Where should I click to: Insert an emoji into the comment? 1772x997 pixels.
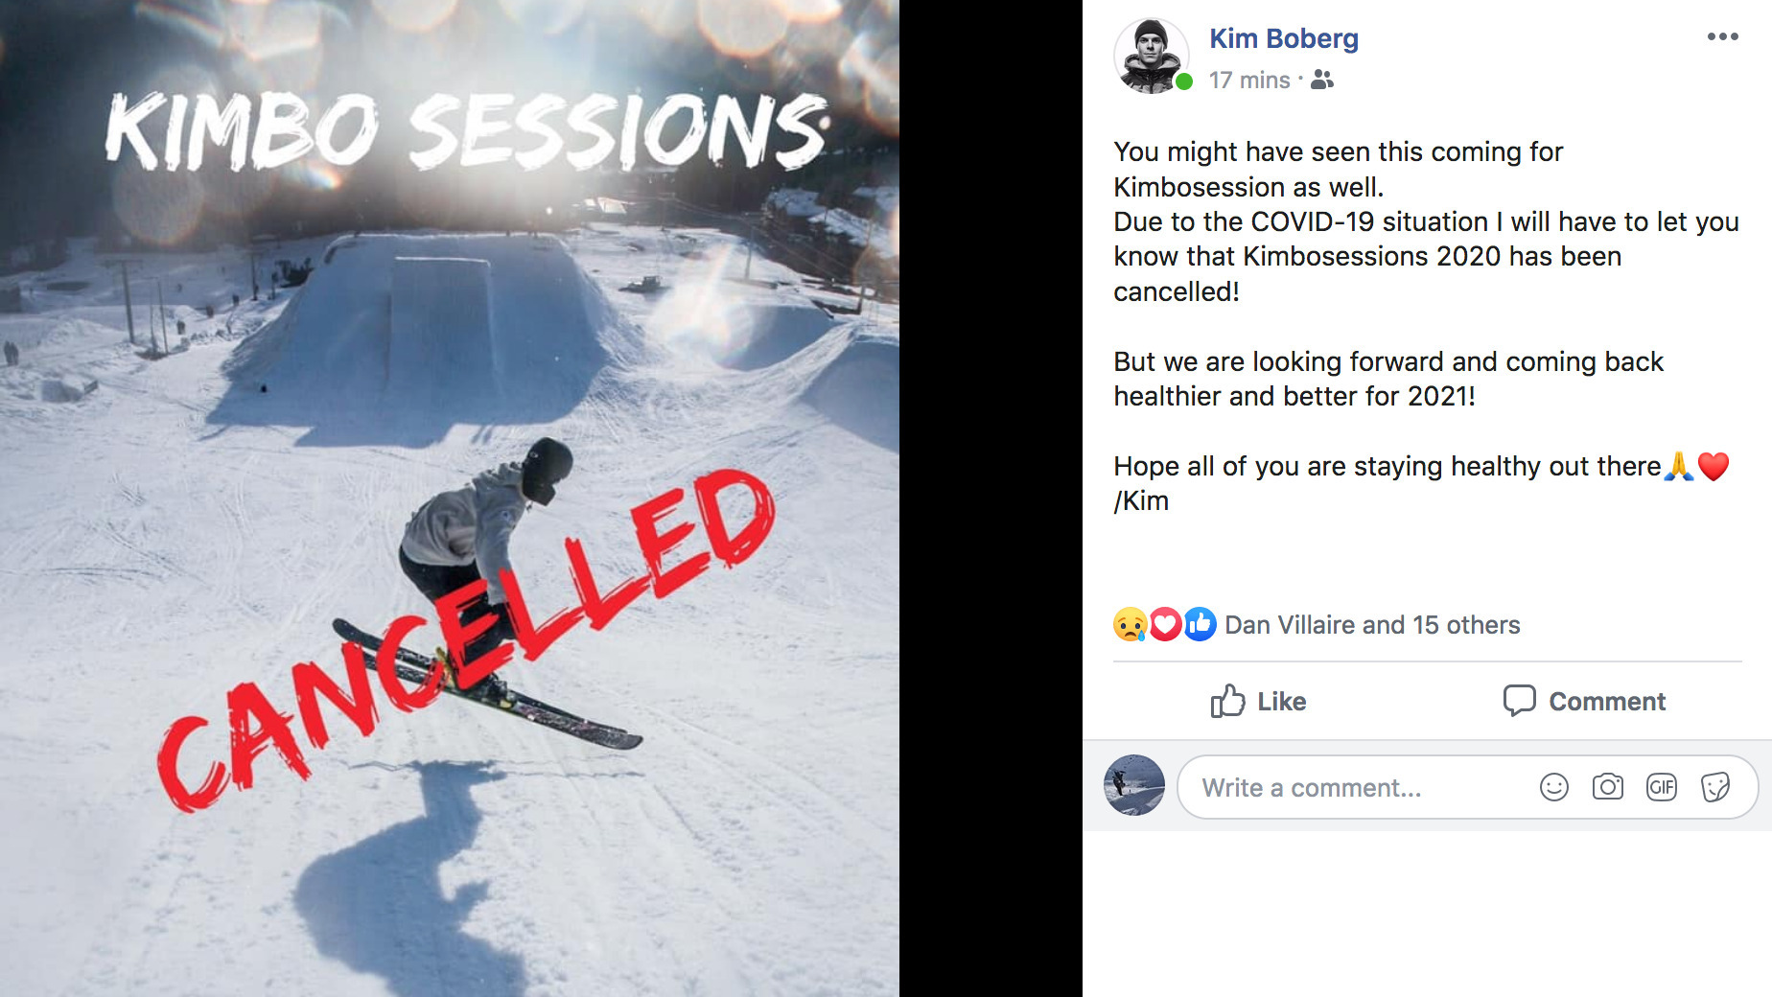click(1553, 788)
